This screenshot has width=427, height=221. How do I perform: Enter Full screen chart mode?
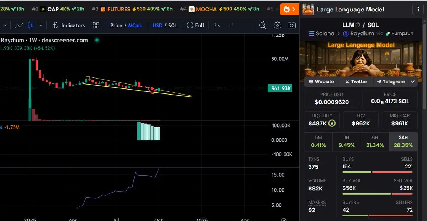click(x=196, y=25)
